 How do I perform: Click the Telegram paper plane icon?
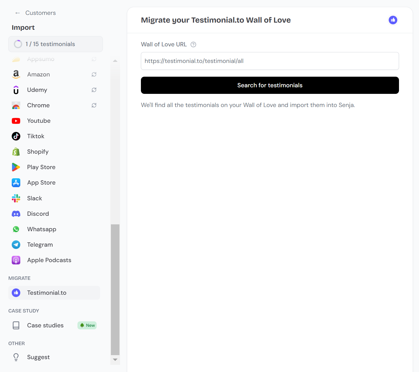tap(16, 245)
